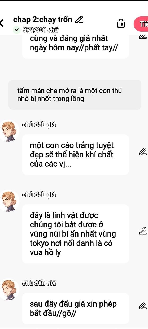Tap 'chủ đấu giá' name above last message
148x329 pixels.
tap(39, 283)
